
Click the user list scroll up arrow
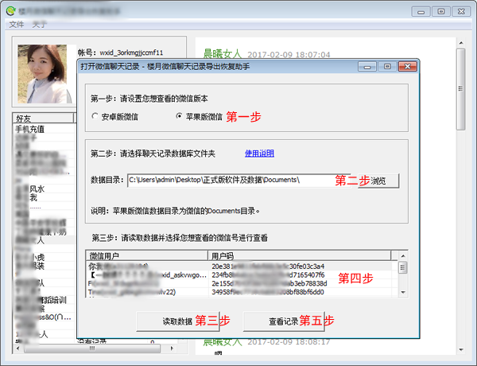point(403,256)
